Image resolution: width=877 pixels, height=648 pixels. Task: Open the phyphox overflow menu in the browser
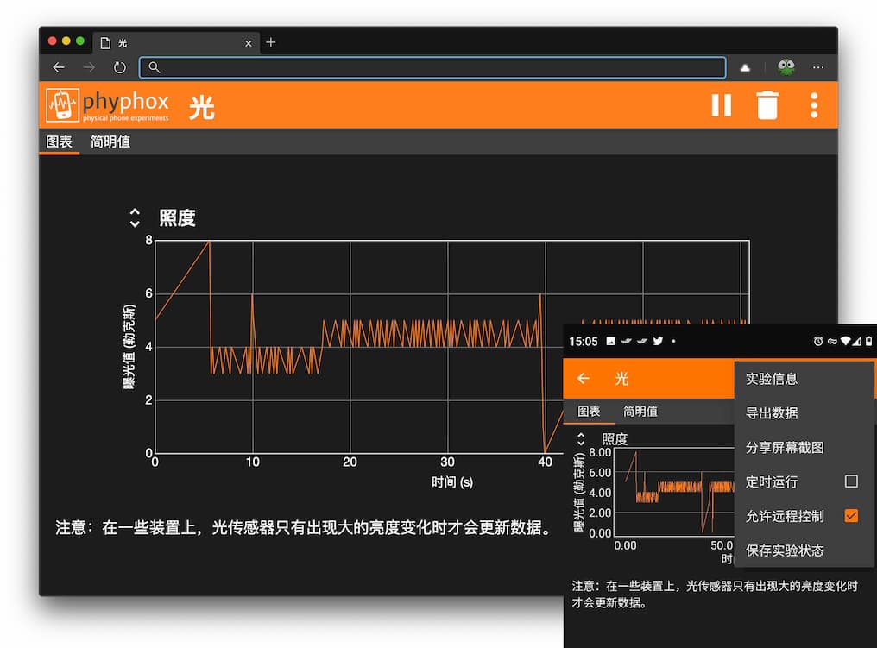click(x=812, y=104)
